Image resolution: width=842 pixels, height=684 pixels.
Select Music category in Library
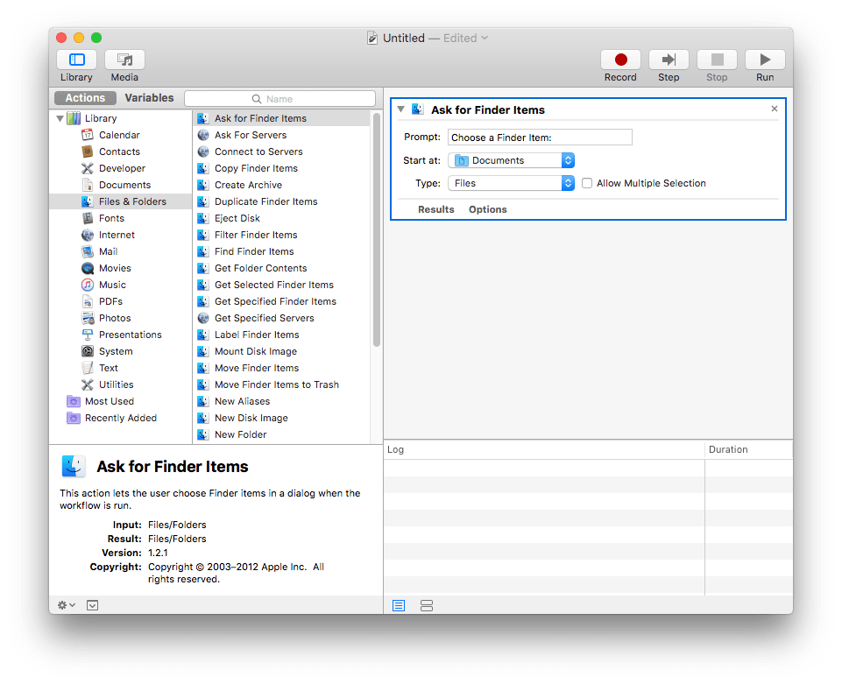(112, 285)
